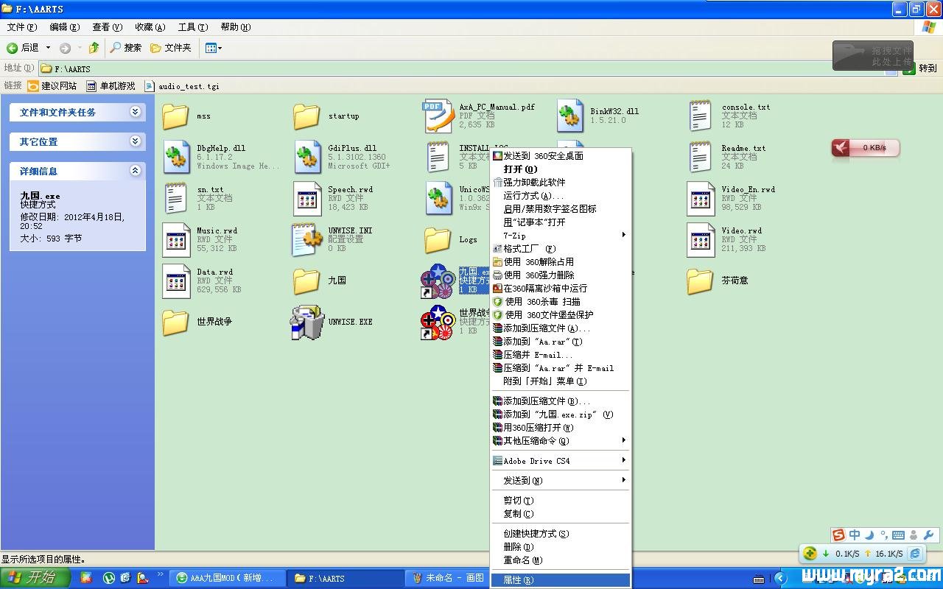Select the UNWISE.INI configuration file
943x589 pixels.
(x=333, y=239)
